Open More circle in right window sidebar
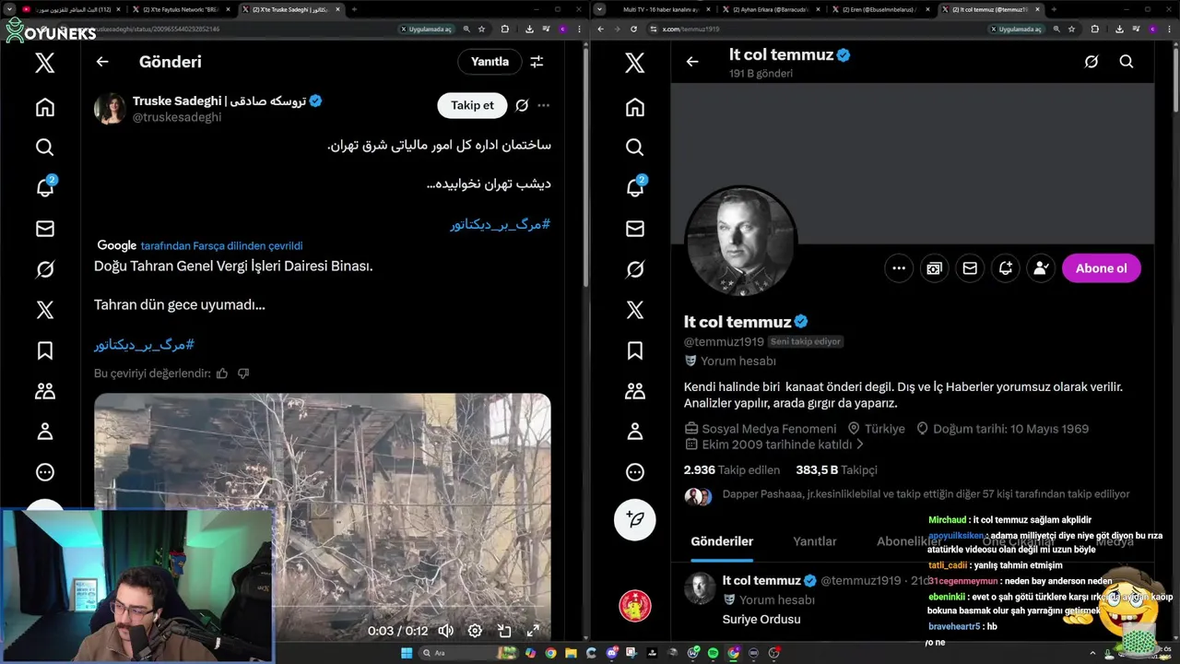Viewport: 1180px width, 664px height. click(x=634, y=472)
